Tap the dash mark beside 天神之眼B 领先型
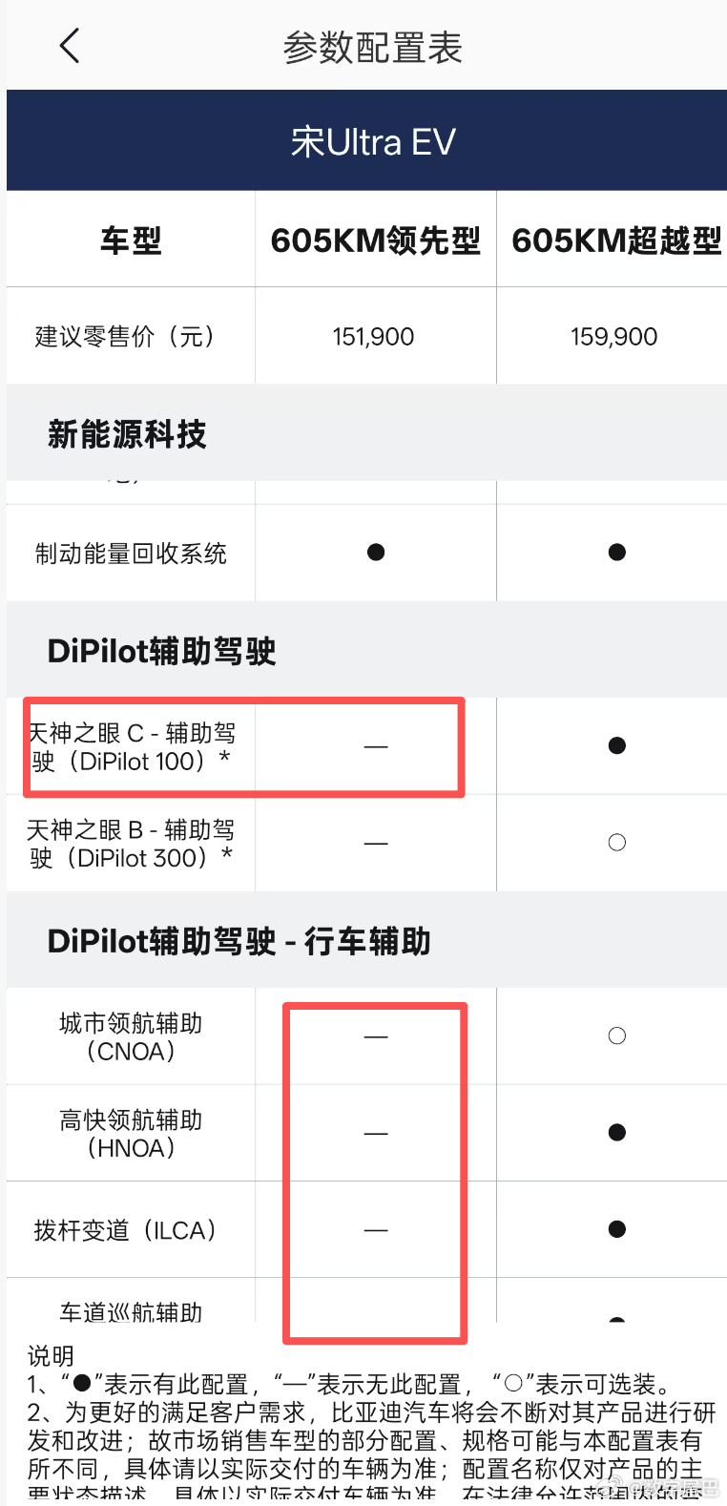 376,843
